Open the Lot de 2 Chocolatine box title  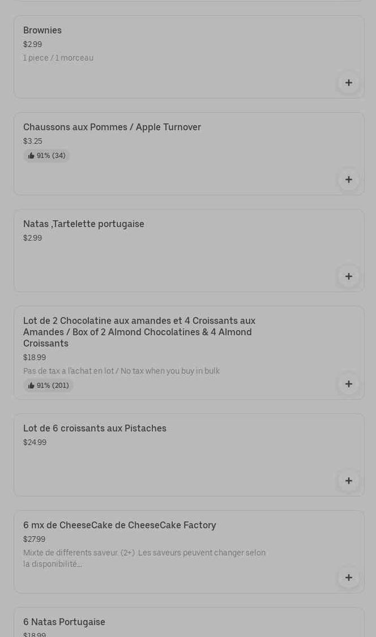tap(139, 332)
